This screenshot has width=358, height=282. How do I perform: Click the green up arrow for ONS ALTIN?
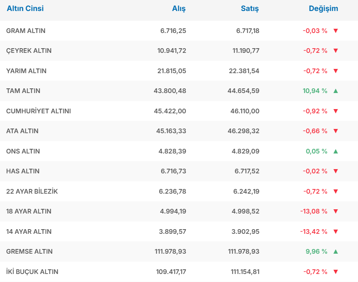(336, 151)
